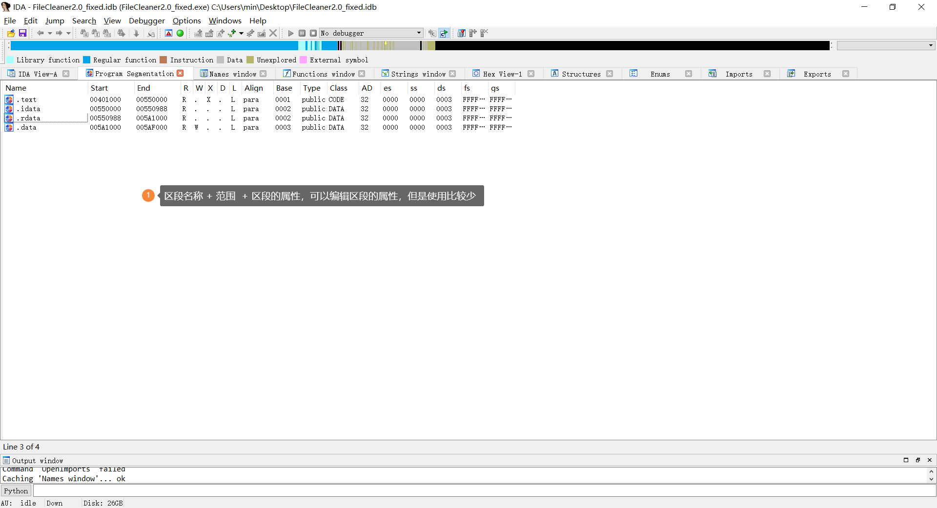Save the database with the floppy icon

[22, 33]
